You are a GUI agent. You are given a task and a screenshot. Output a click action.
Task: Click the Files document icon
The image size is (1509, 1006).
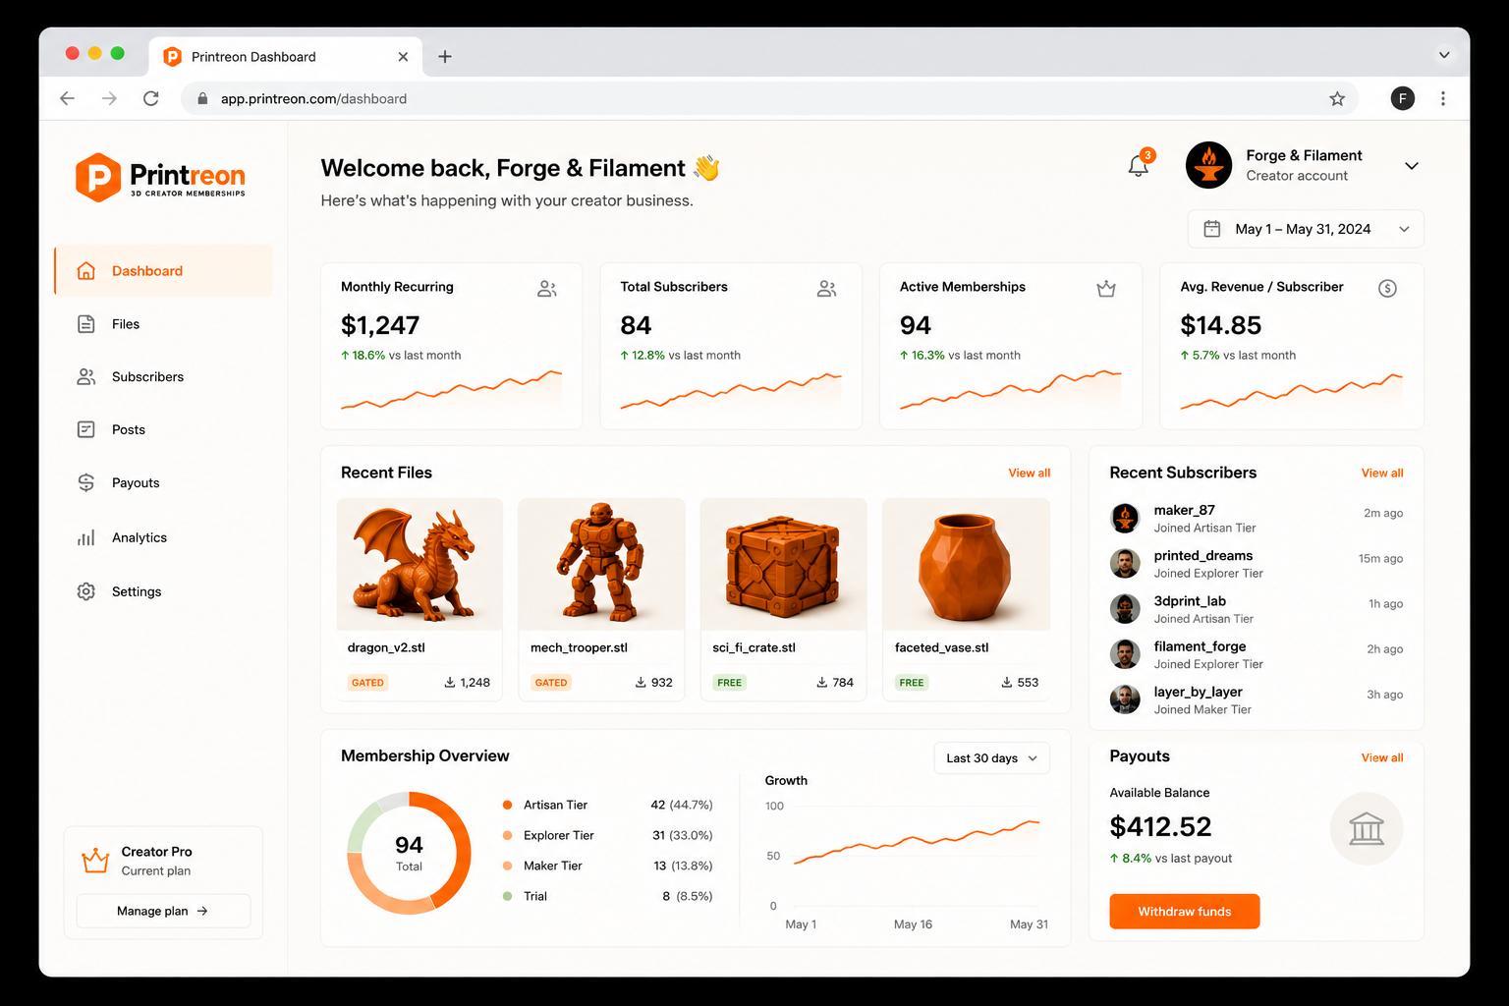(86, 324)
